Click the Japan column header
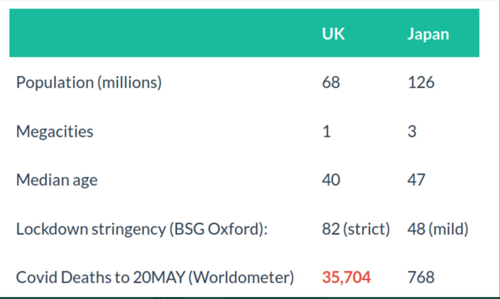500x299 pixels. (x=428, y=34)
